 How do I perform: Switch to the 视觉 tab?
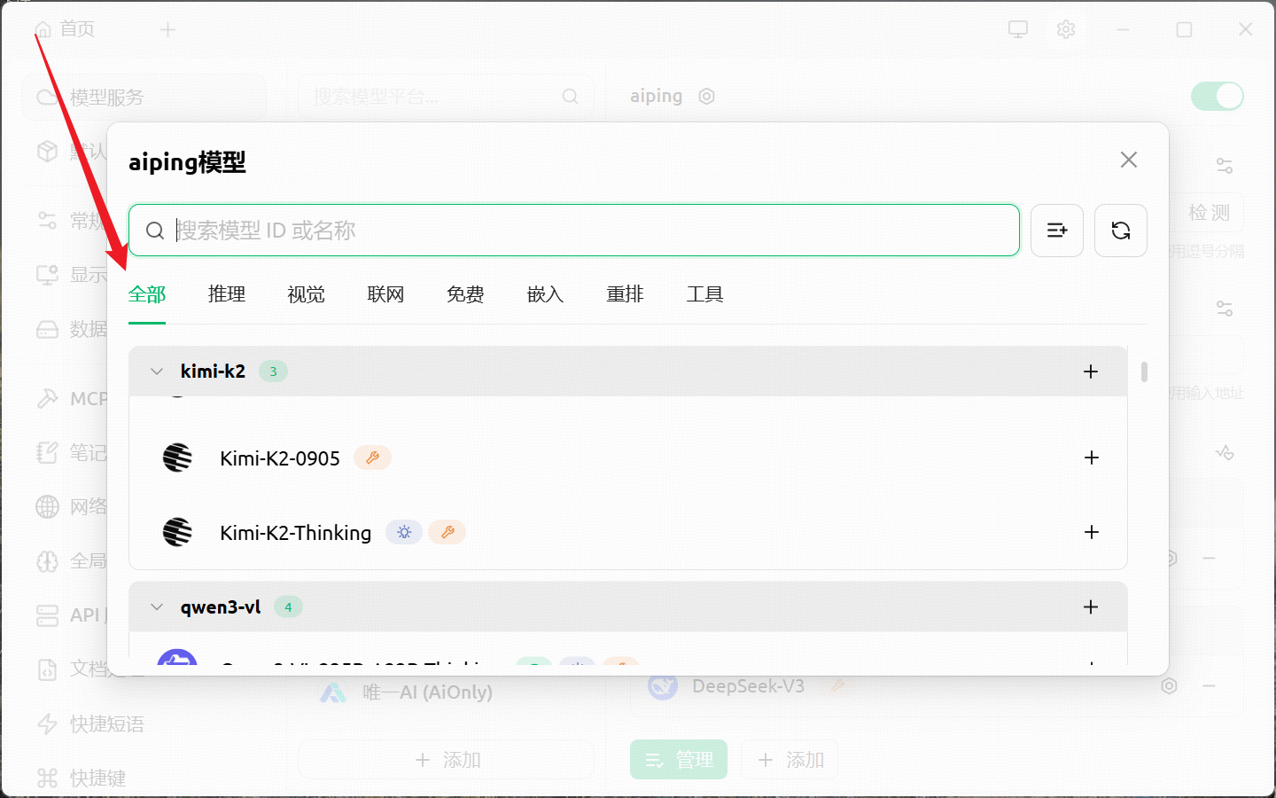coord(307,294)
